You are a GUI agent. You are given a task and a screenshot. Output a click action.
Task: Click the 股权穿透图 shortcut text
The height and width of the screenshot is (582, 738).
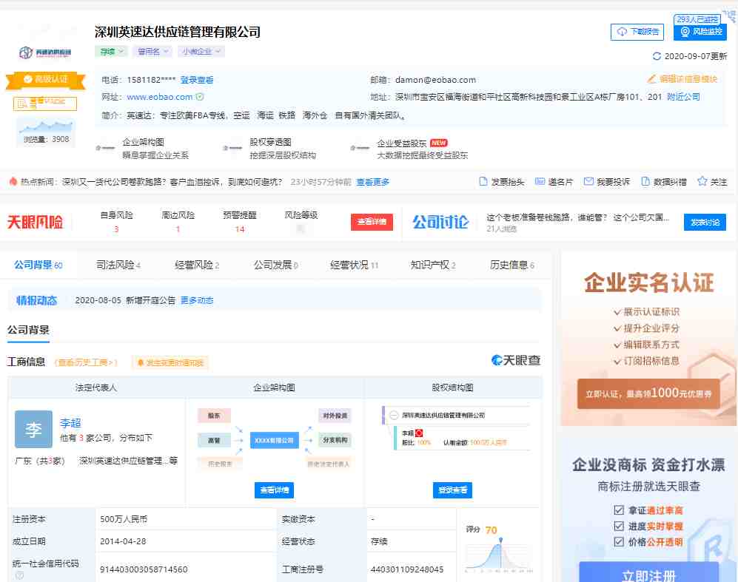point(271,142)
